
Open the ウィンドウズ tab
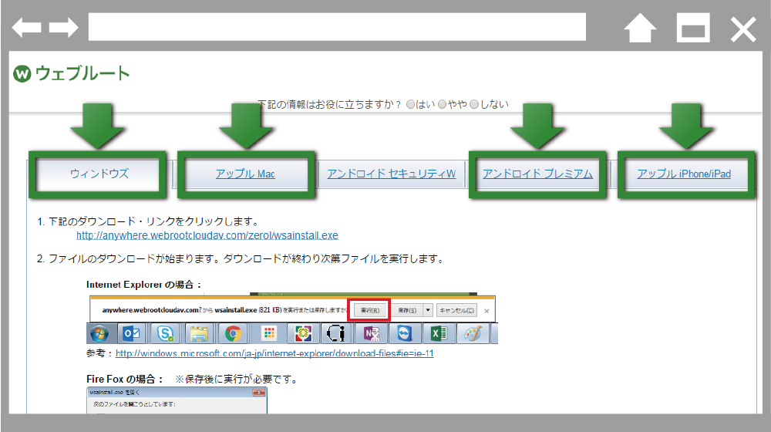pyautogui.click(x=99, y=174)
